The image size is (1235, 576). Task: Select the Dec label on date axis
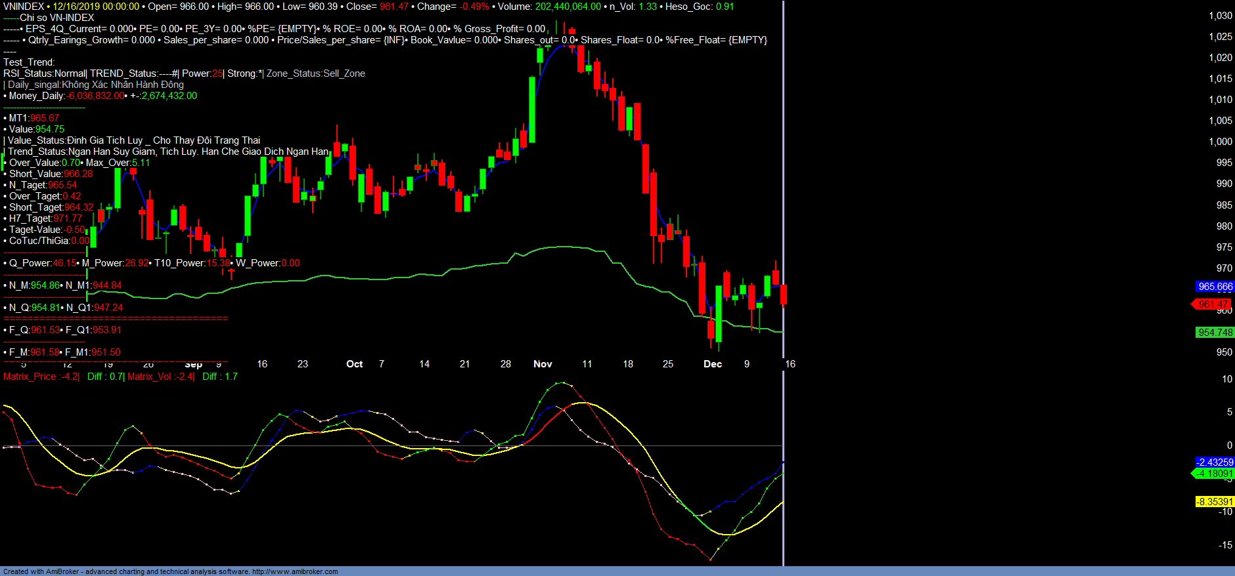click(712, 364)
